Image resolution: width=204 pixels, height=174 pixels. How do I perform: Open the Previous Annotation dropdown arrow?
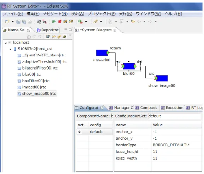(x=127, y=22)
